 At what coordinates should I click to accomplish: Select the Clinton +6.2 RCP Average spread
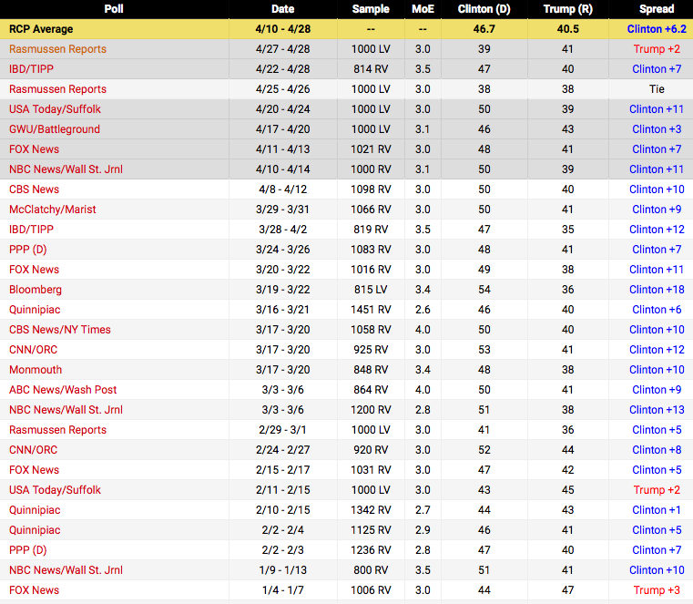pyautogui.click(x=657, y=29)
